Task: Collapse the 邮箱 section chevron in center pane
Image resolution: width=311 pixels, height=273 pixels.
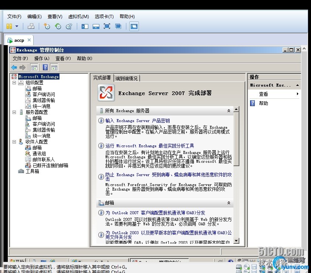Action: pyautogui.click(x=229, y=203)
